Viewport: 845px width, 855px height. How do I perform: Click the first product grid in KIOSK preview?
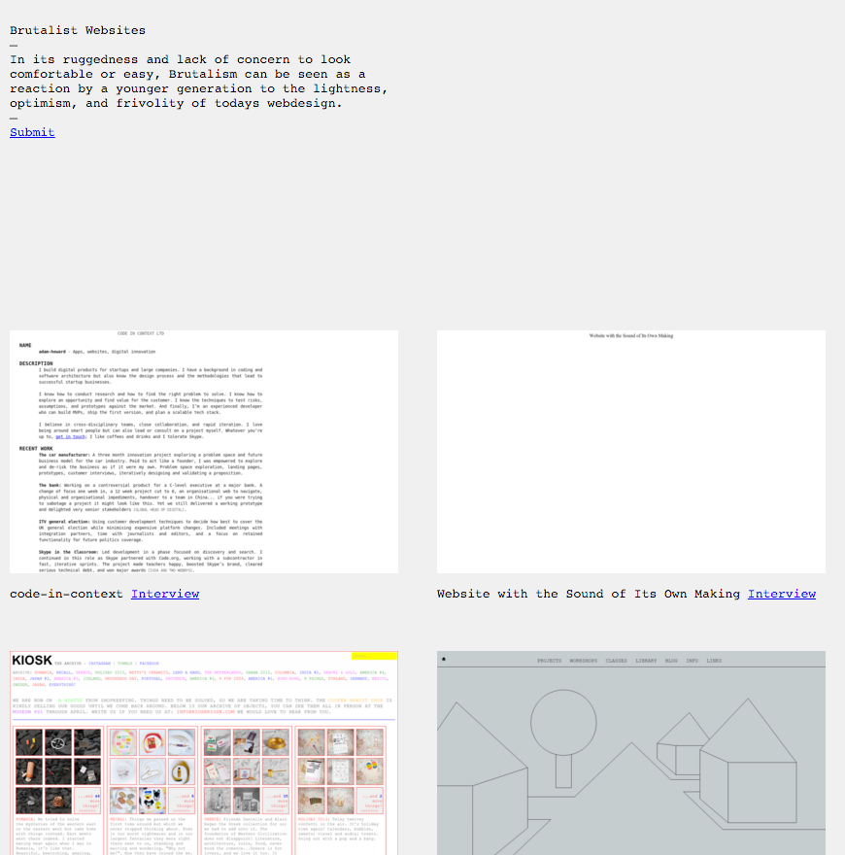coord(58,768)
